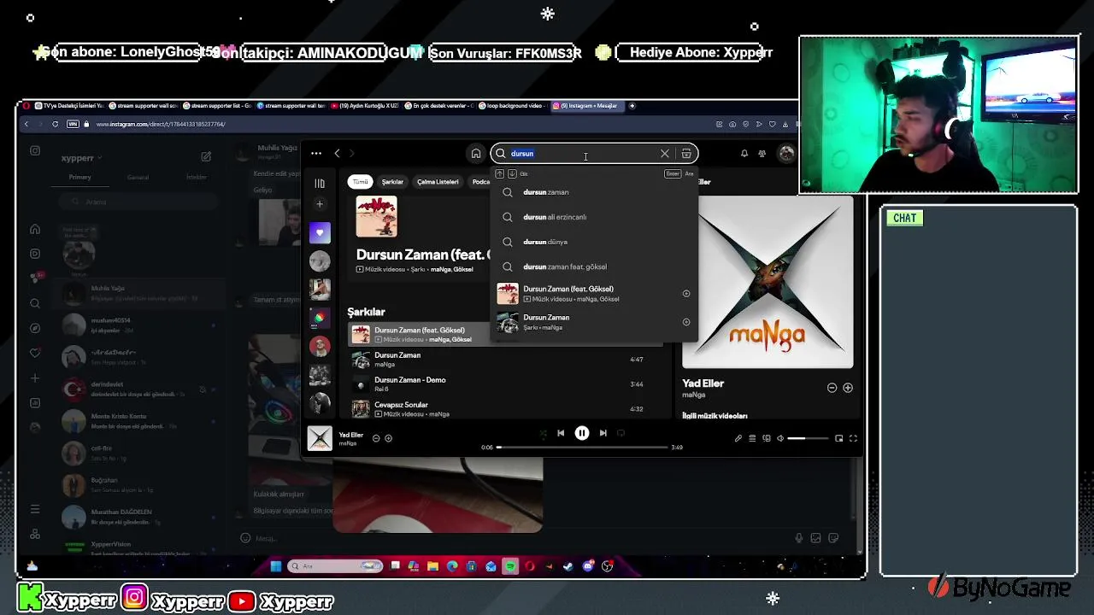This screenshot has height=615, width=1094.
Task: Adjust the Spotify volume slider
Action: 808,438
